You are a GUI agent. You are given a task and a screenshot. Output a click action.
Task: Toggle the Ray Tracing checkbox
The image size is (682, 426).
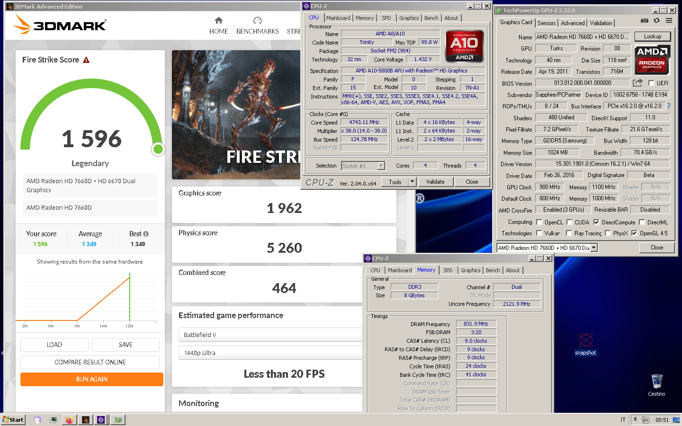[x=569, y=233]
